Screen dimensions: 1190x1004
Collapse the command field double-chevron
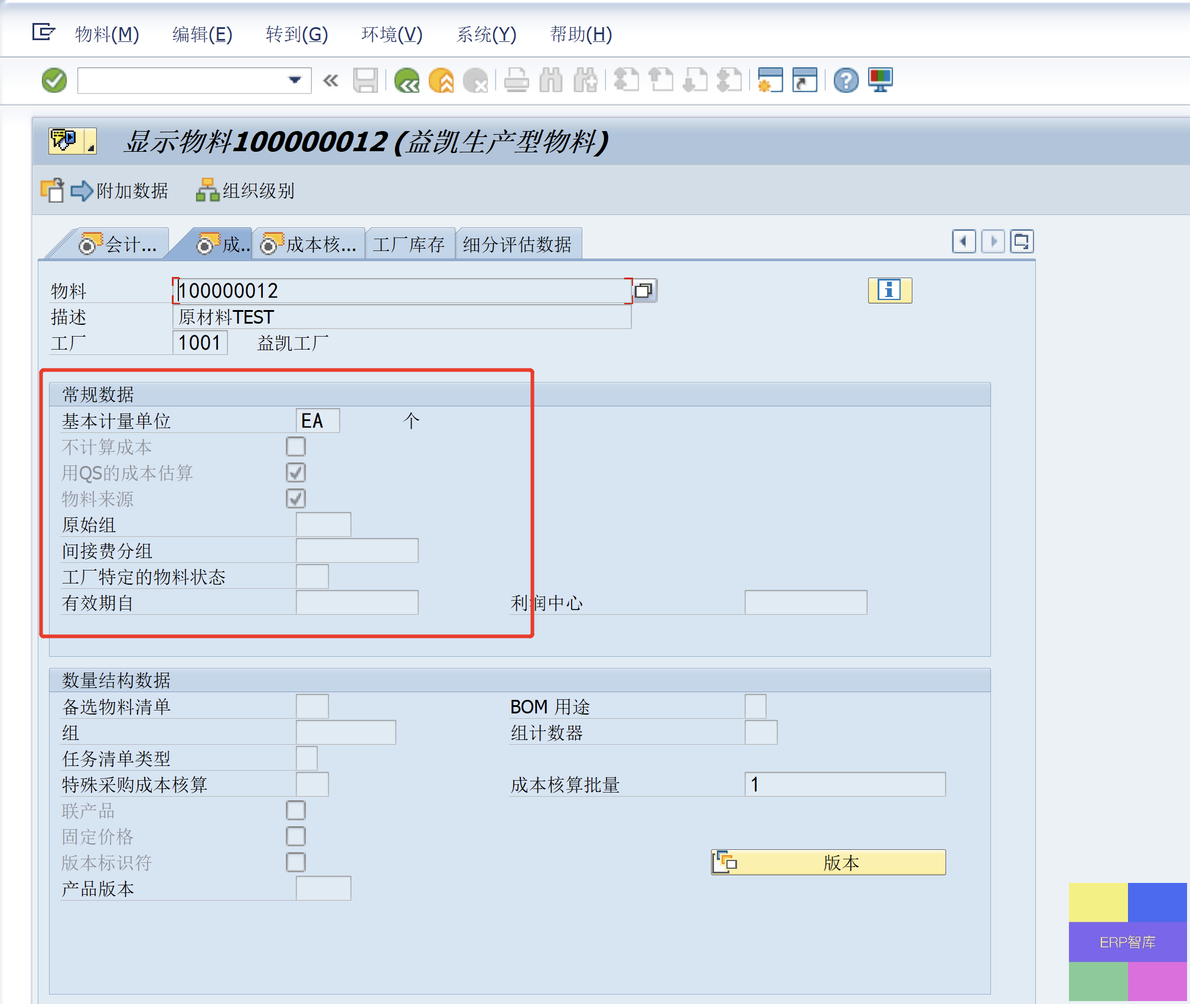pyautogui.click(x=331, y=80)
